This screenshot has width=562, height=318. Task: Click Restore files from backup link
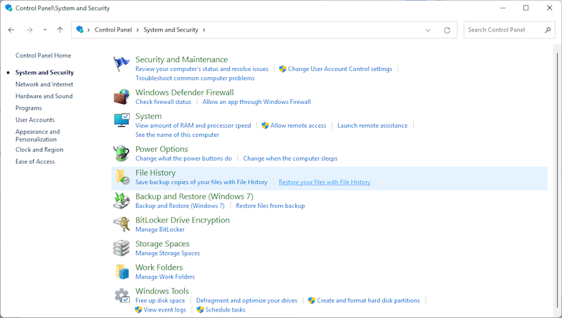(x=270, y=206)
